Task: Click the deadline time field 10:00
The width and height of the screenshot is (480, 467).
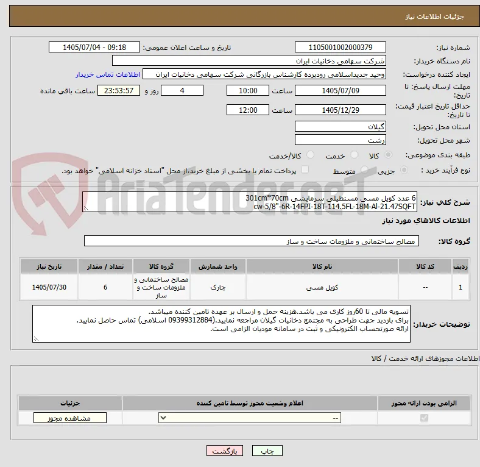Action: click(x=248, y=90)
